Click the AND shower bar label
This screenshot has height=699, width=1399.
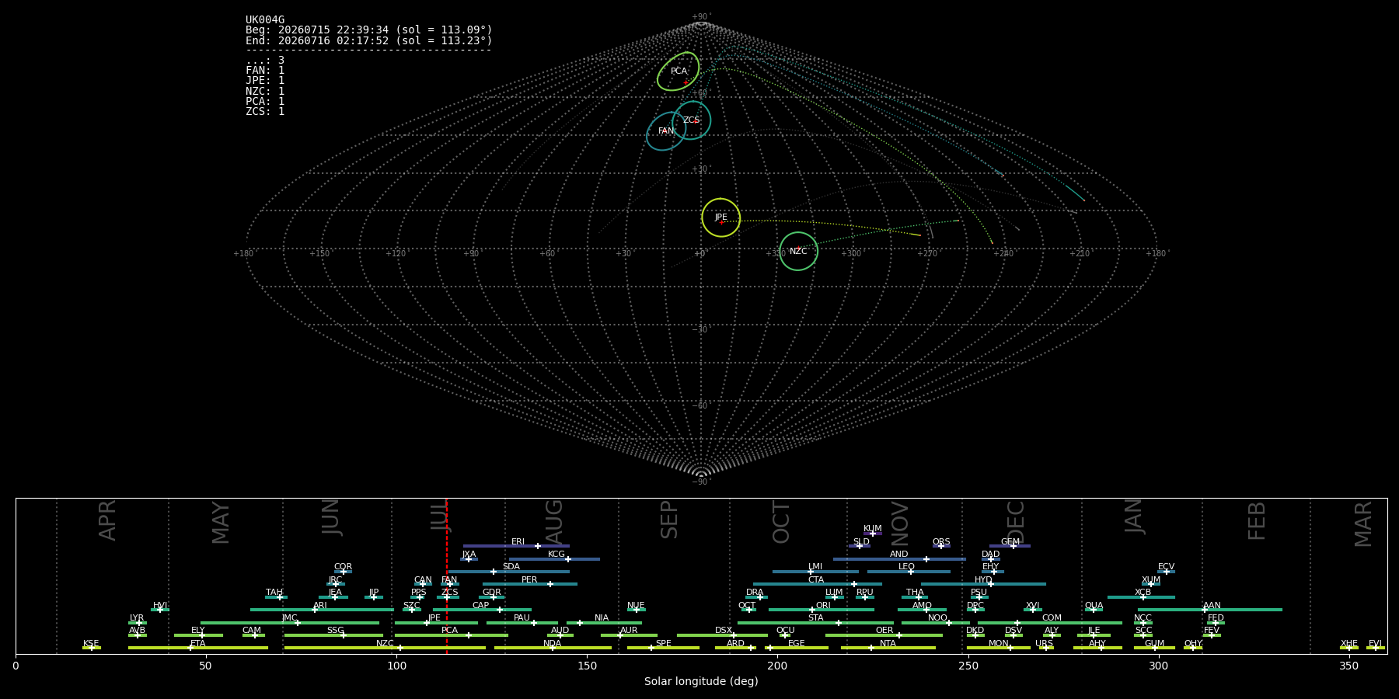[899, 555]
